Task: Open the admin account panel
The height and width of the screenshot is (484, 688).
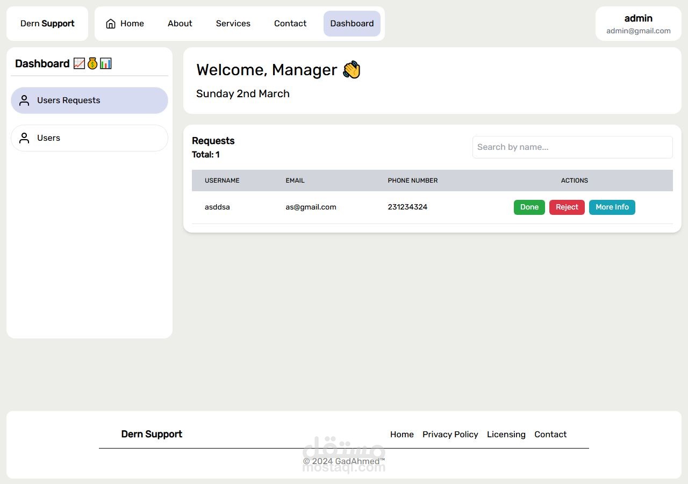Action: pyautogui.click(x=639, y=24)
